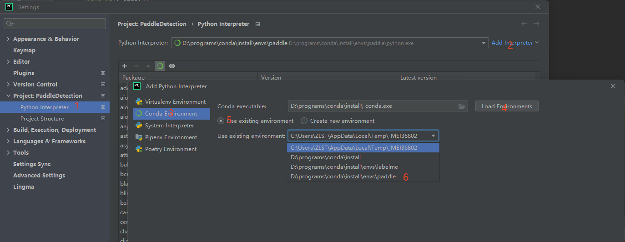The width and height of the screenshot is (625, 242).
Task: Open Advanced Settings page
Action: coord(39,175)
